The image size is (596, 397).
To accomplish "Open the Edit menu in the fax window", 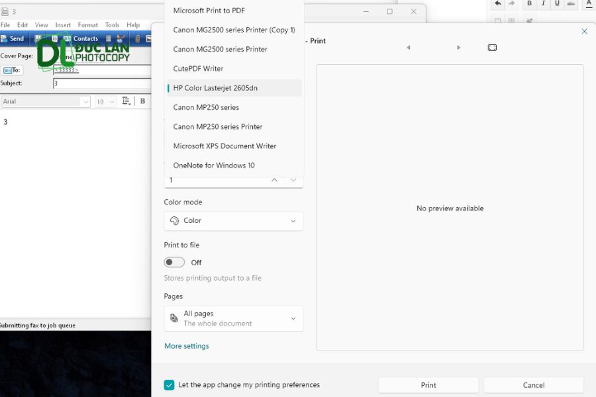I will coord(23,24).
